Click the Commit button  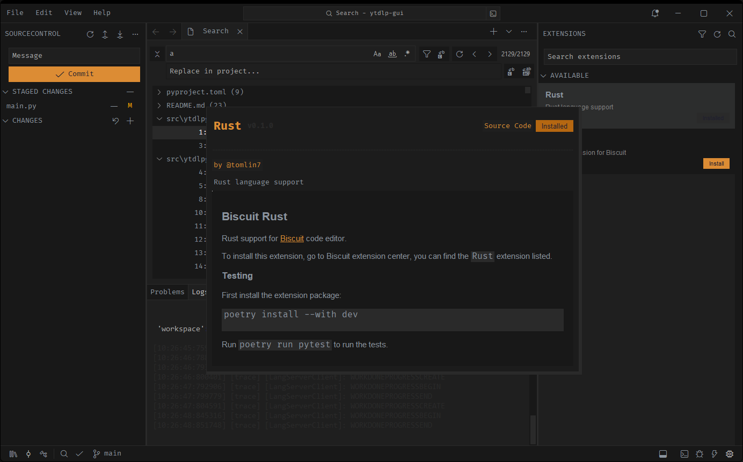pos(74,74)
